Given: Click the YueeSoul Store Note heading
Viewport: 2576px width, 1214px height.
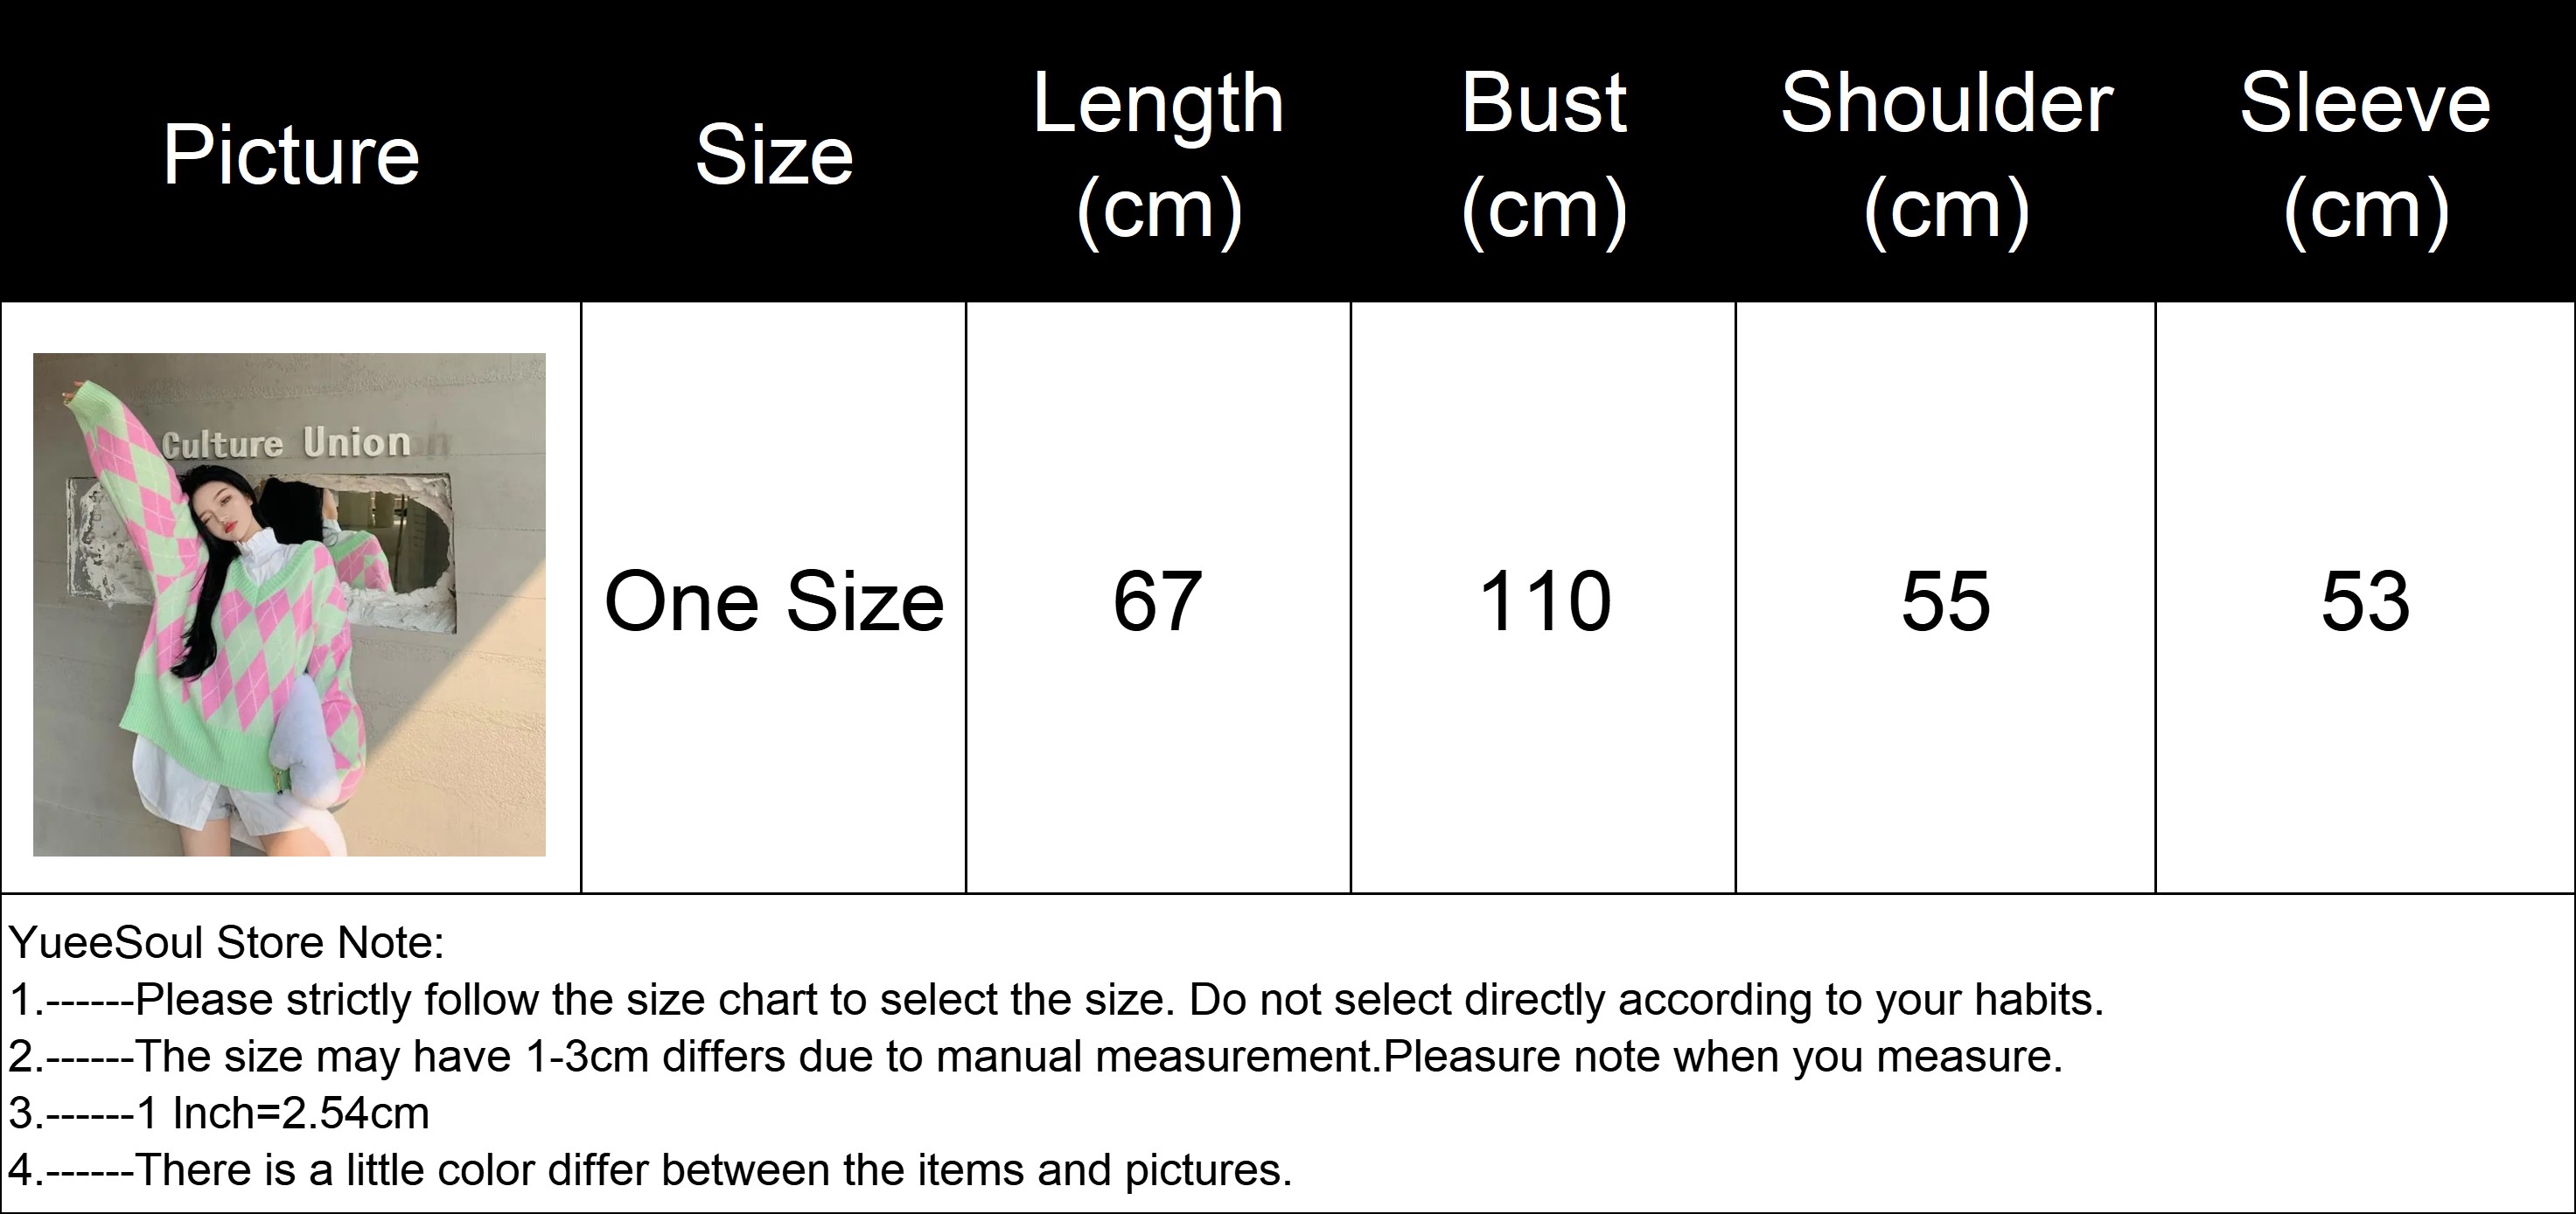Looking at the screenshot, I should click(227, 942).
